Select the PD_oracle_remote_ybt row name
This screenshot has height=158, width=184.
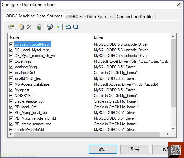tap(33, 124)
